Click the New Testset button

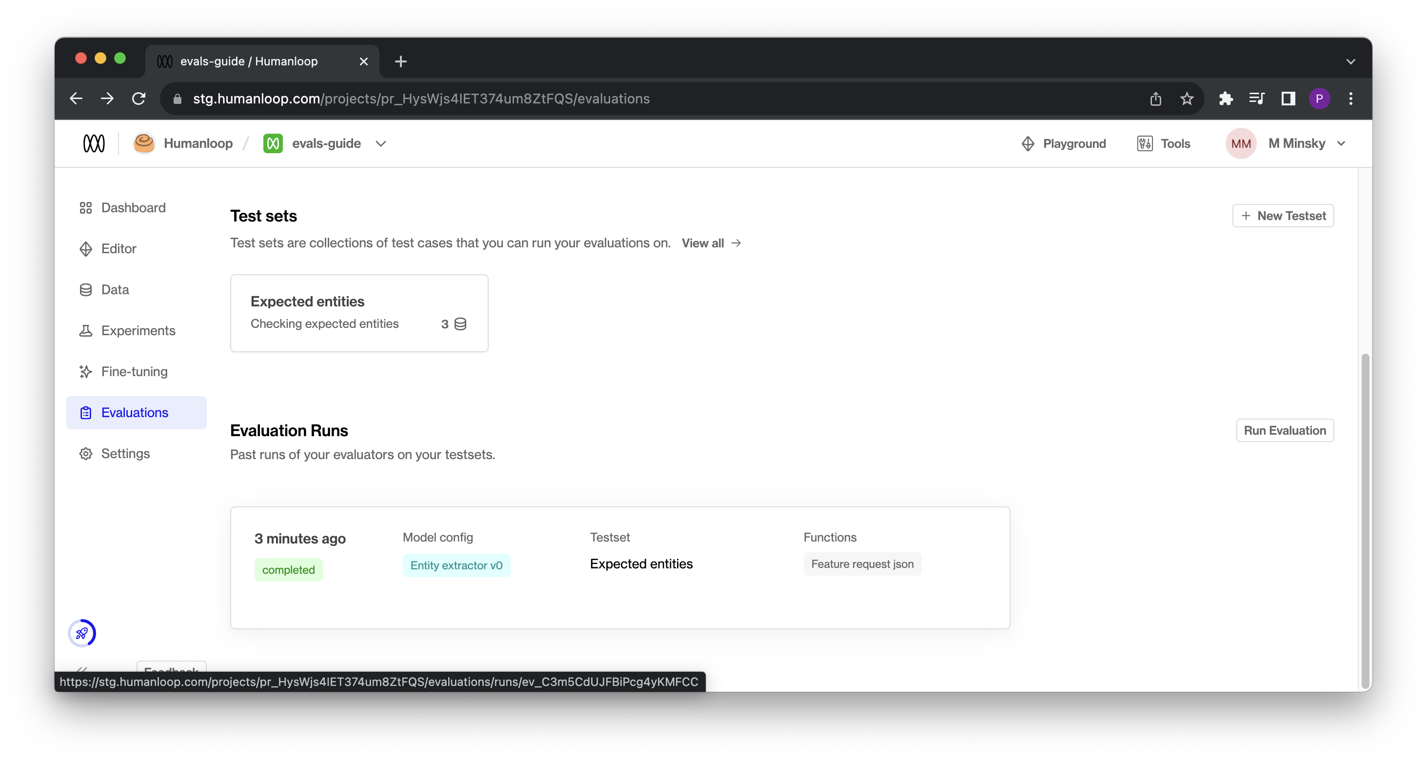(1283, 216)
